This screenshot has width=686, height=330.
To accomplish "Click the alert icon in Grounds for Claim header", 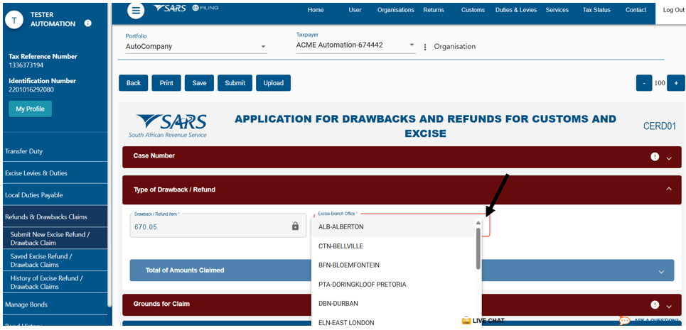I will click(655, 304).
